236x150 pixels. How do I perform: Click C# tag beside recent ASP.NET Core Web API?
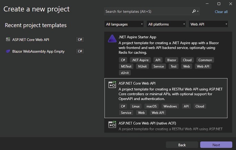pos(80,39)
